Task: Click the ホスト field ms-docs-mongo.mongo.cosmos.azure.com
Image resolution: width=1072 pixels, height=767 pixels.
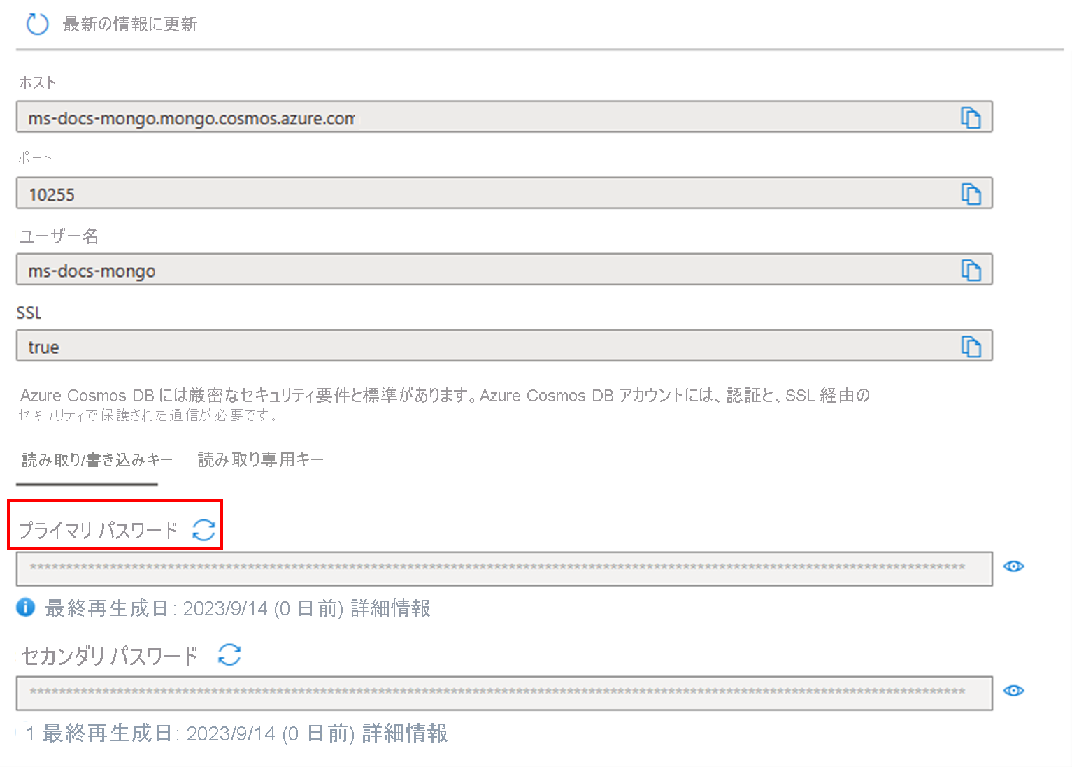Action: pyautogui.click(x=504, y=117)
